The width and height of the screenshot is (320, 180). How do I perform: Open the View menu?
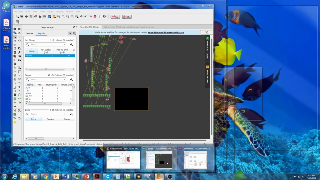tap(35, 11)
